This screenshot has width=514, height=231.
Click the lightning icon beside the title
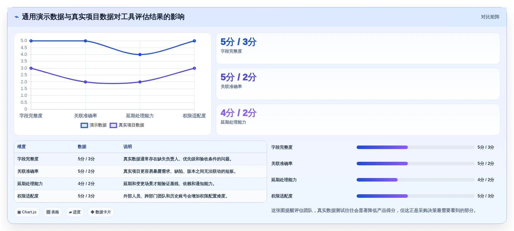17,17
